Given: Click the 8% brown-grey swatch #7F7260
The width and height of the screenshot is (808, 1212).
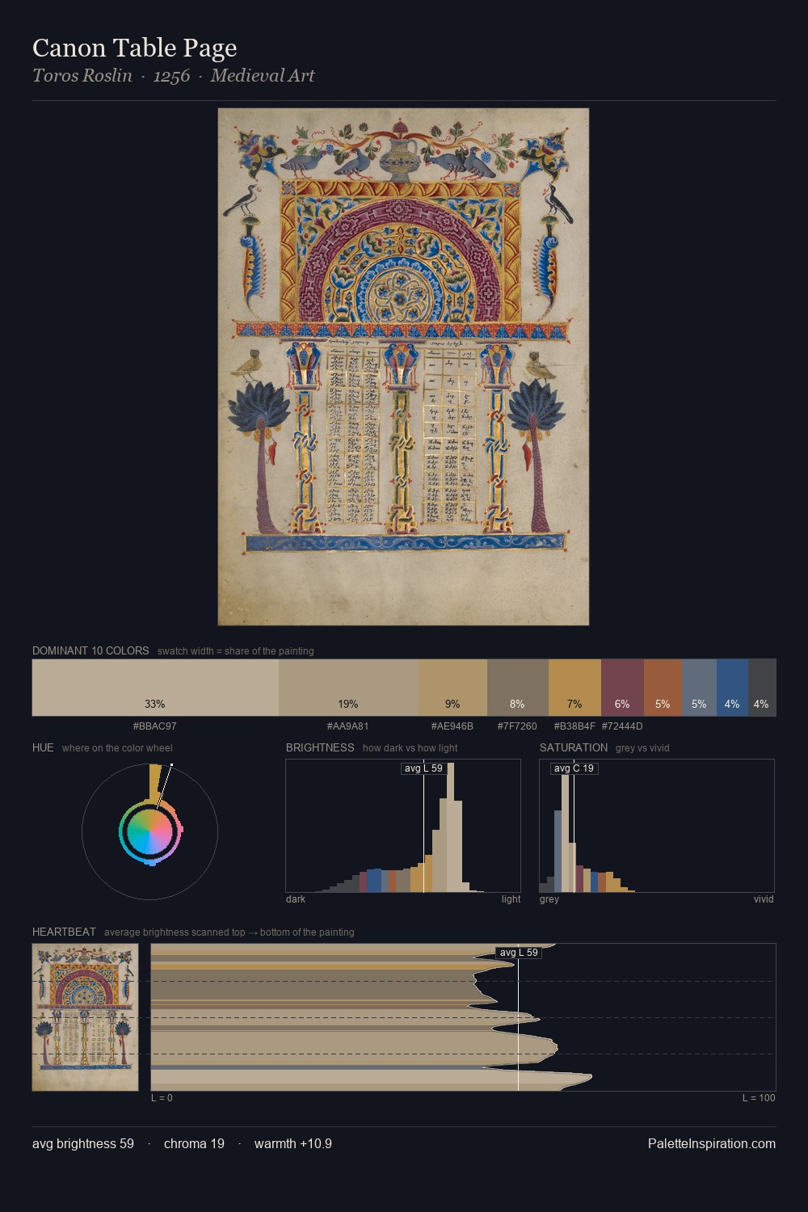Looking at the screenshot, I should pyautogui.click(x=518, y=688).
